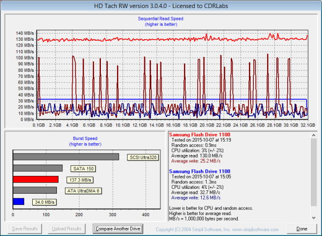The height and width of the screenshot is (236, 322).
Task: Click the blue Samsung Flash Drive 1100 heading
Action: (x=202, y=171)
